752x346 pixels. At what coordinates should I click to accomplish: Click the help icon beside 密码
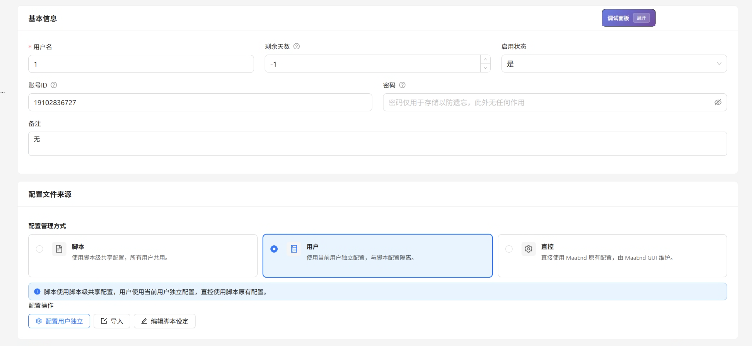[402, 85]
